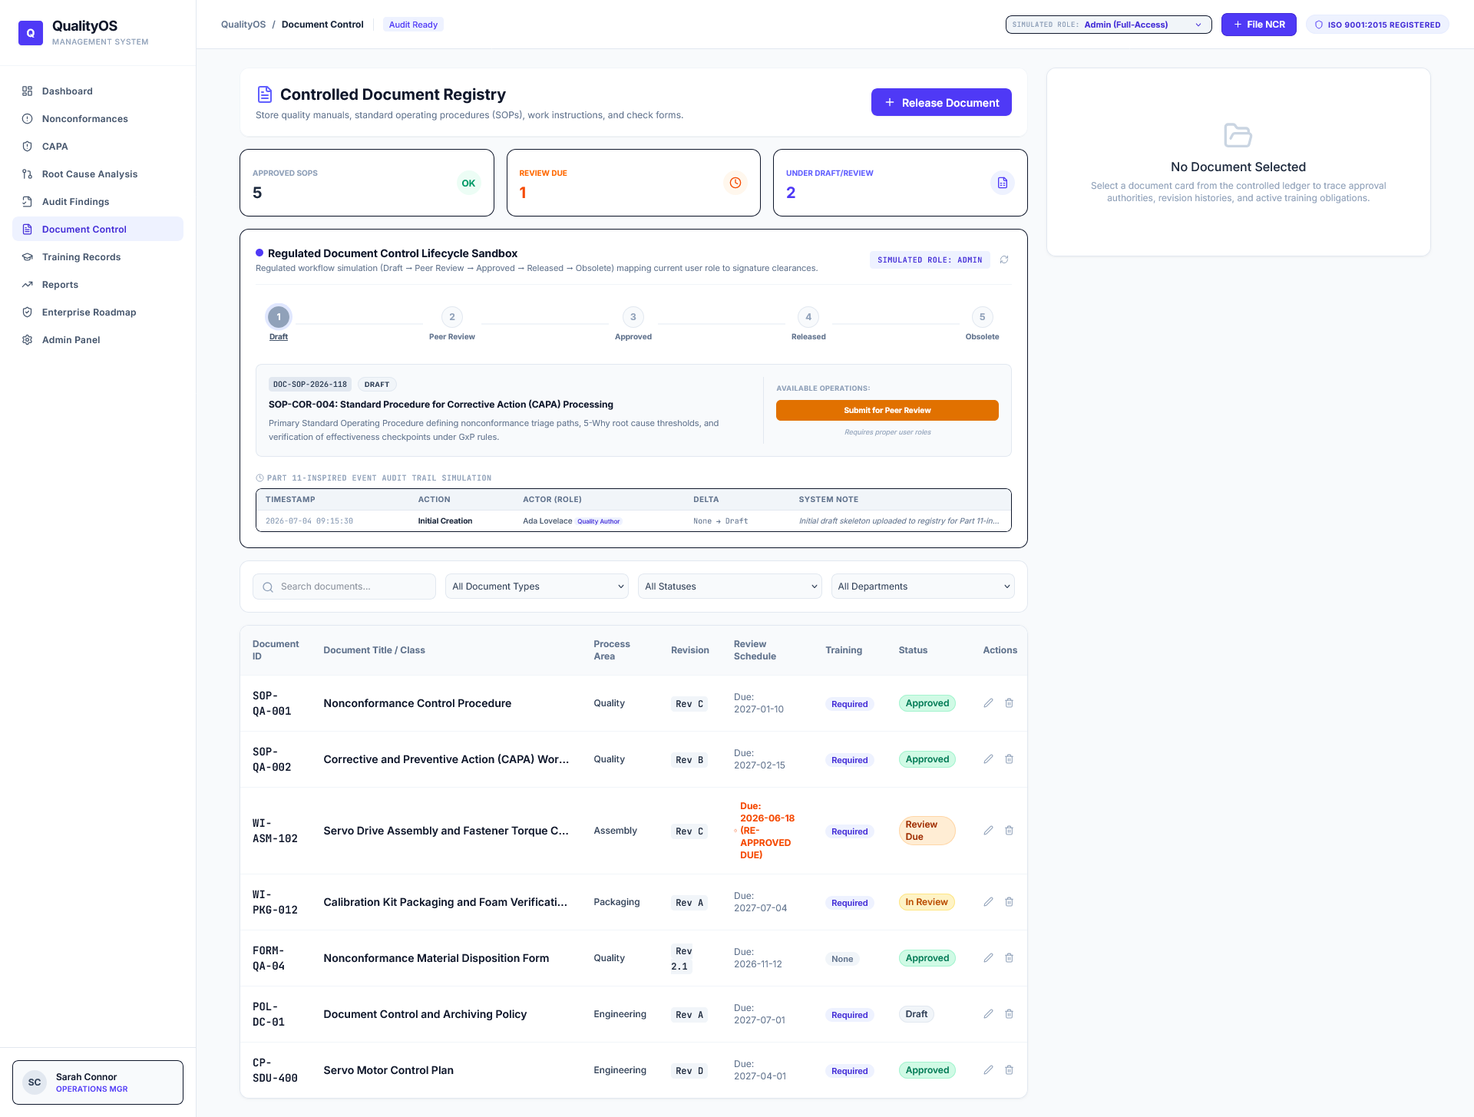
Task: Delete the FORM-QA-04 document row
Action: click(1010, 958)
